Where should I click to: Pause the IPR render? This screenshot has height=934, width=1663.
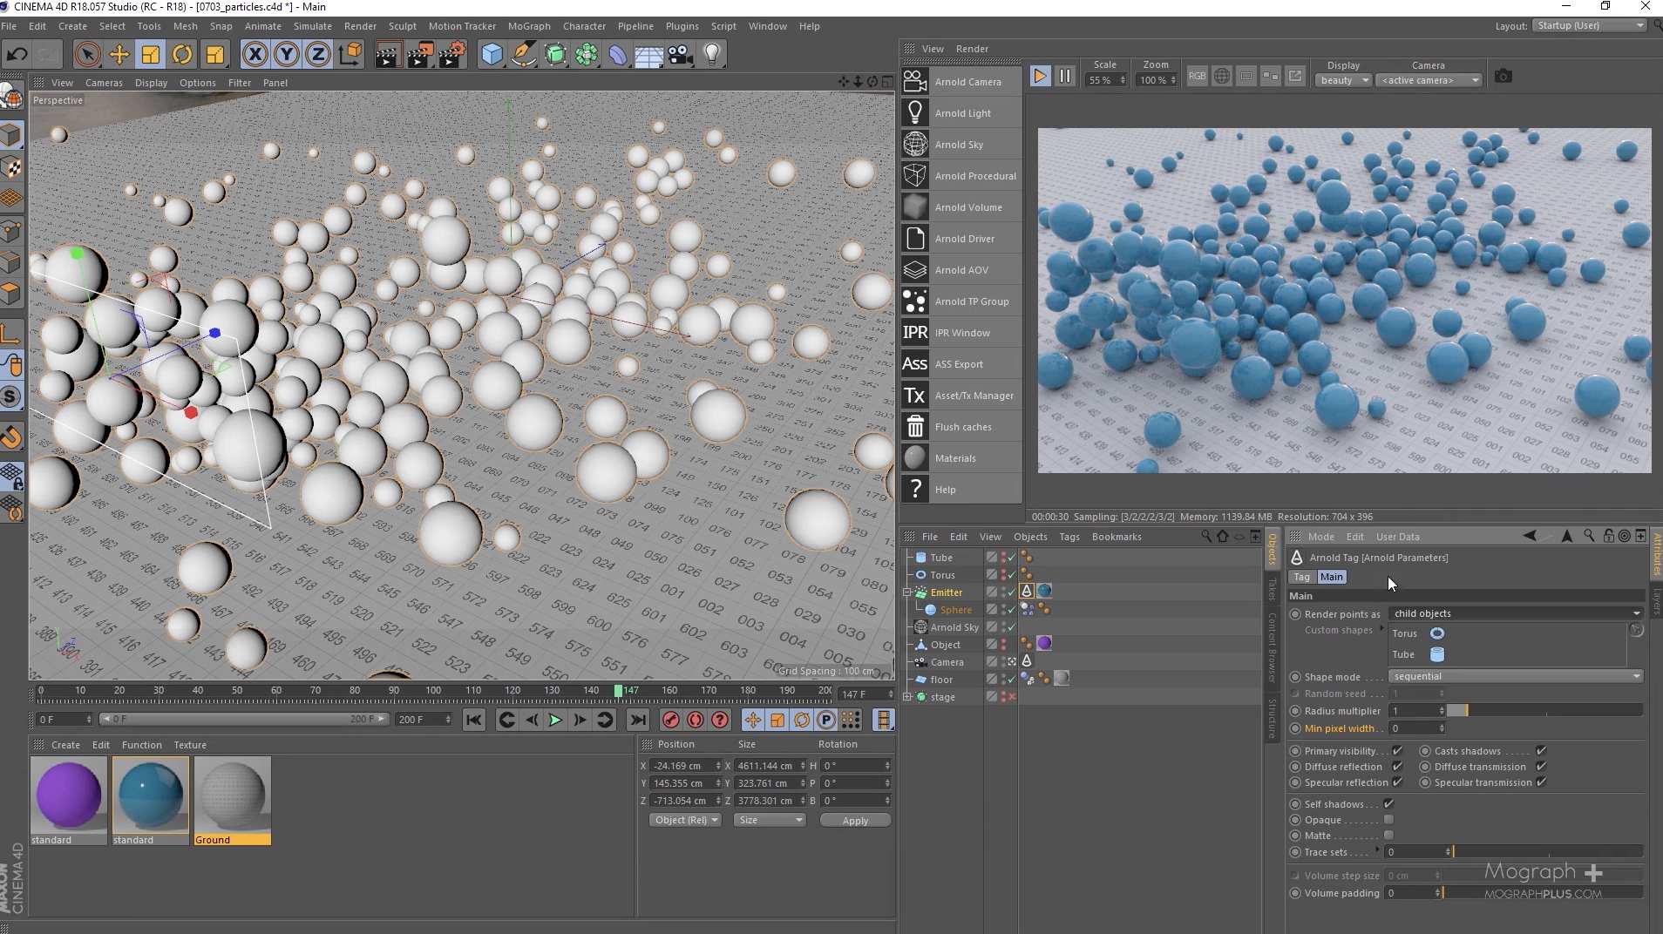pos(1065,77)
